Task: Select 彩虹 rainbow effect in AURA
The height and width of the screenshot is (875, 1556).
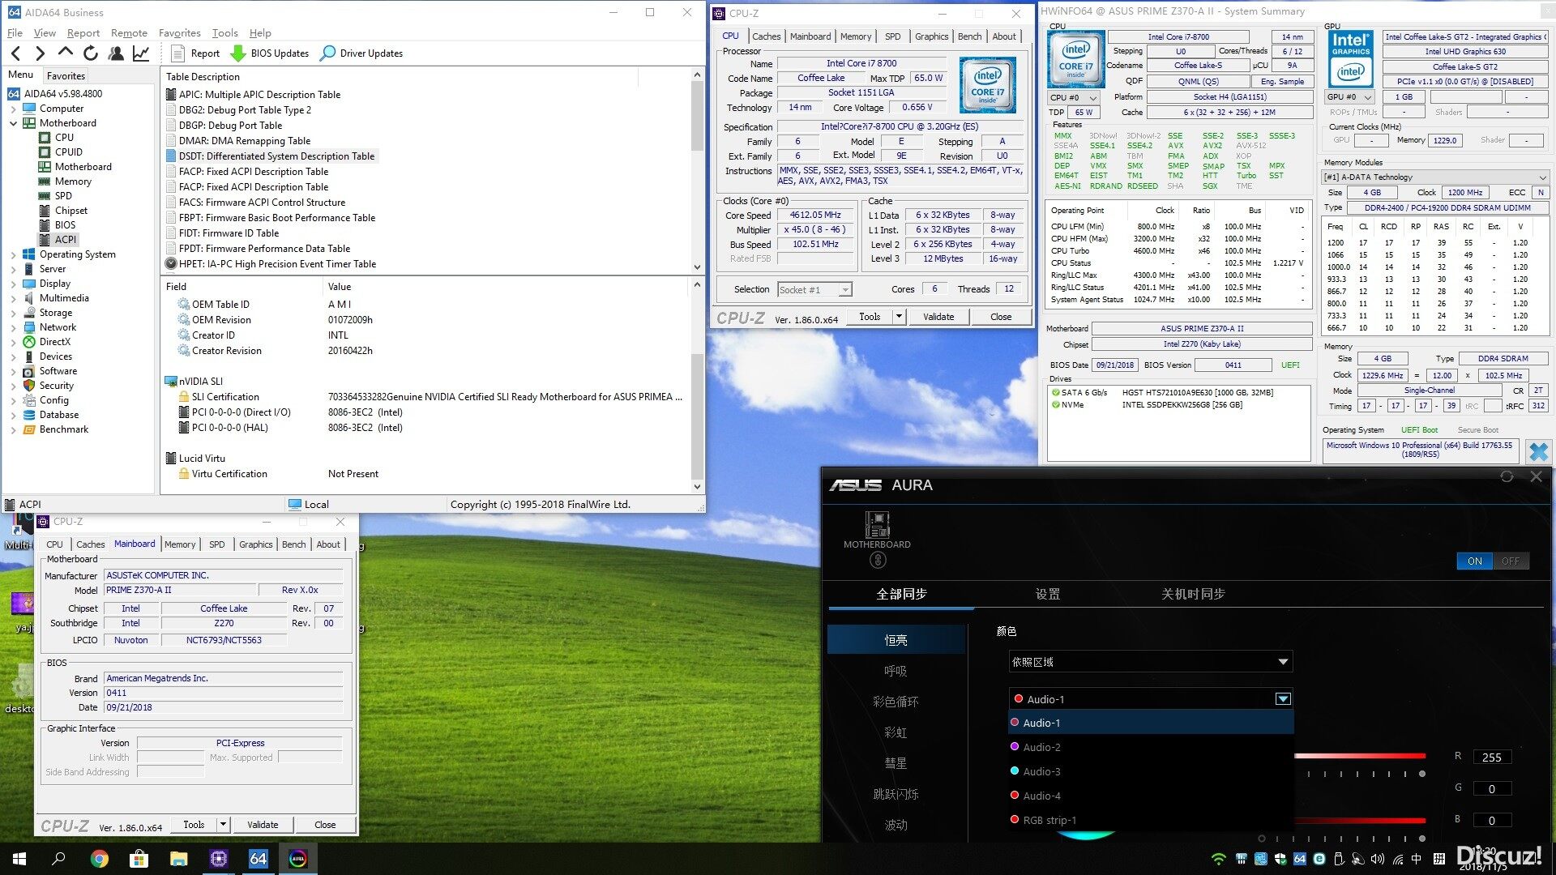Action: click(x=896, y=732)
